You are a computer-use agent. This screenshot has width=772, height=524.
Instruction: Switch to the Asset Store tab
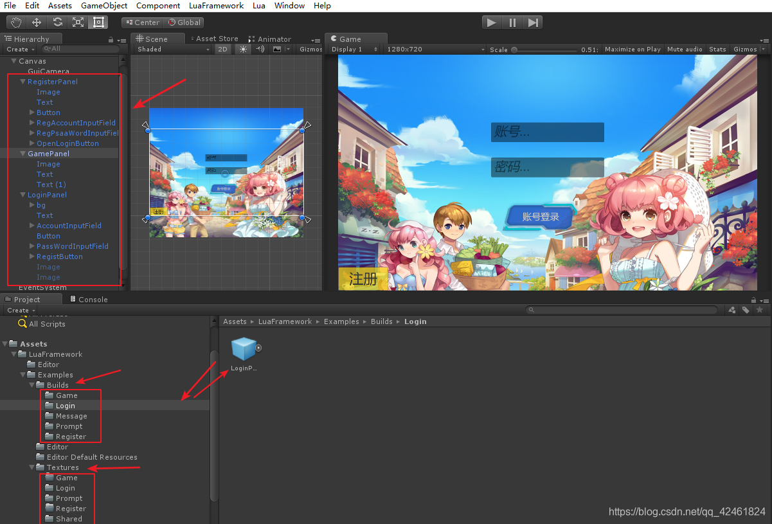[214, 39]
